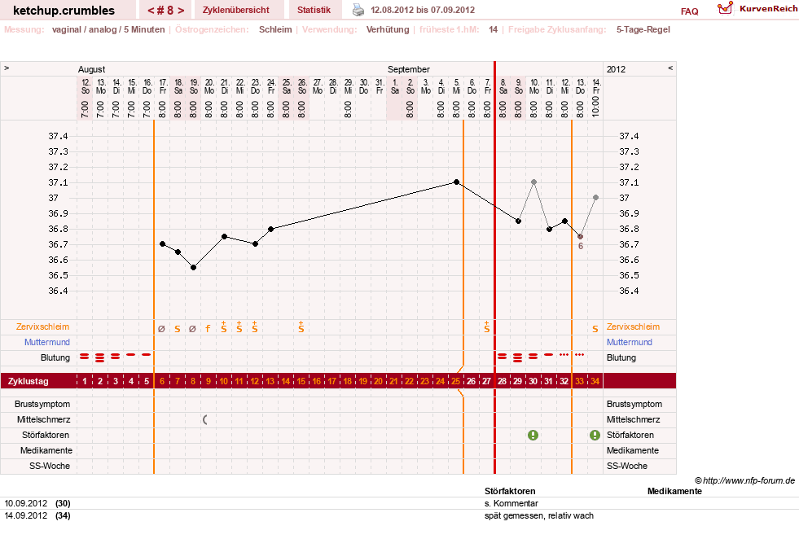Select the temperature point on cycle day 13
This screenshot has height=539, width=799.
click(270, 229)
